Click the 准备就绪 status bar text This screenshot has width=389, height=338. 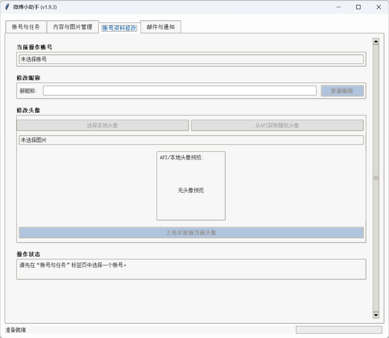tap(16, 330)
